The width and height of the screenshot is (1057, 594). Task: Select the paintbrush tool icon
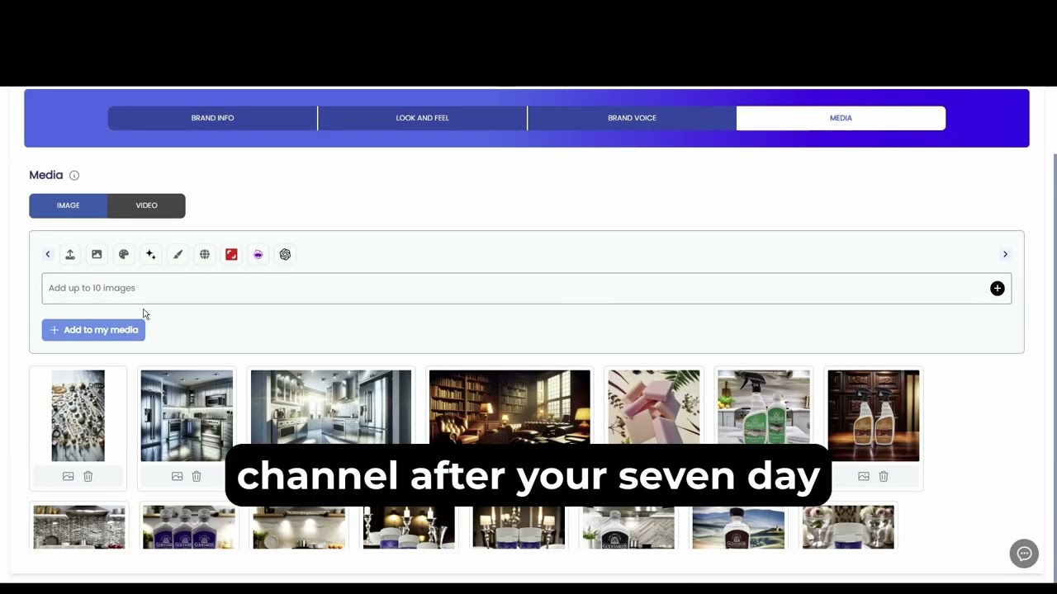coord(178,254)
